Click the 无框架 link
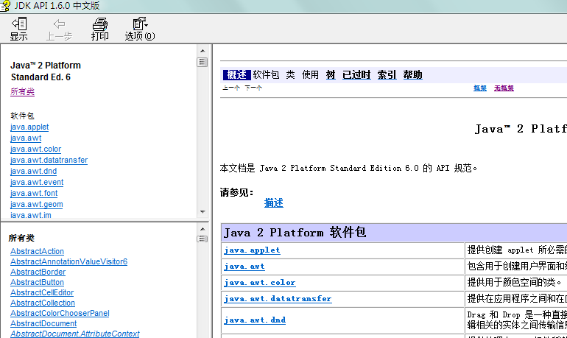 point(504,88)
